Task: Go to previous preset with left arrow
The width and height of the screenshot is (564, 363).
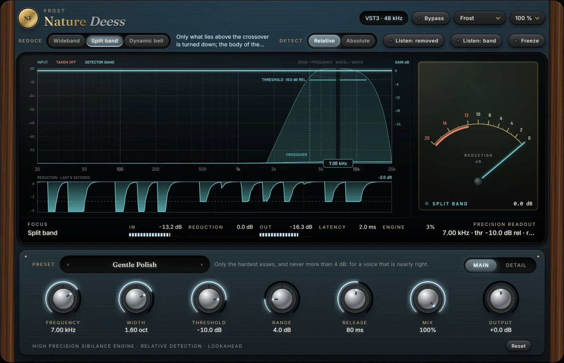Action: [x=68, y=265]
